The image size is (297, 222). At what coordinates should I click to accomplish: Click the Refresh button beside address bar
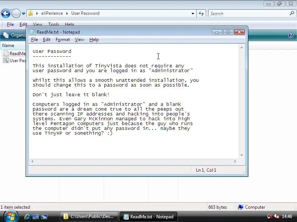[x=201, y=13]
